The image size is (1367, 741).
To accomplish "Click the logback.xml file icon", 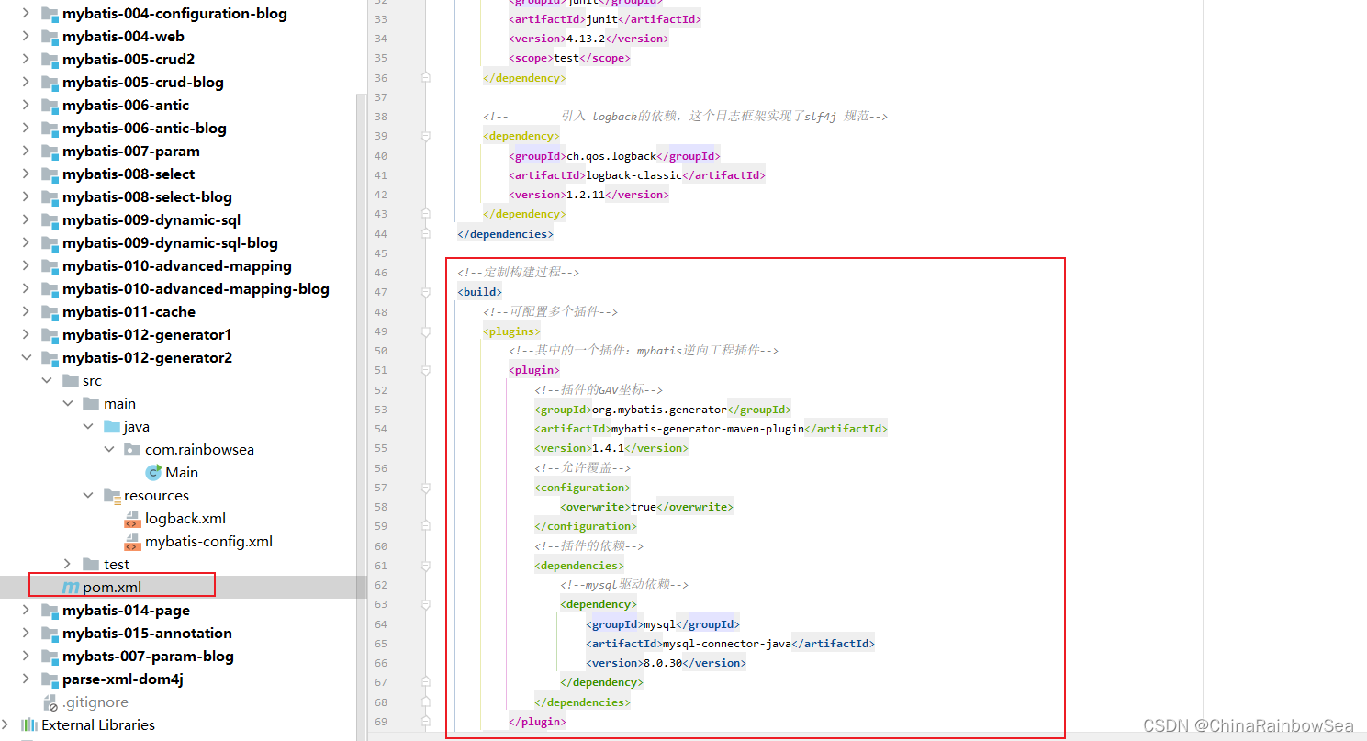I will click(x=132, y=519).
